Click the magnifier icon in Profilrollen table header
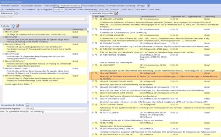The width and height of the screenshot is (221, 137). tap(4, 29)
